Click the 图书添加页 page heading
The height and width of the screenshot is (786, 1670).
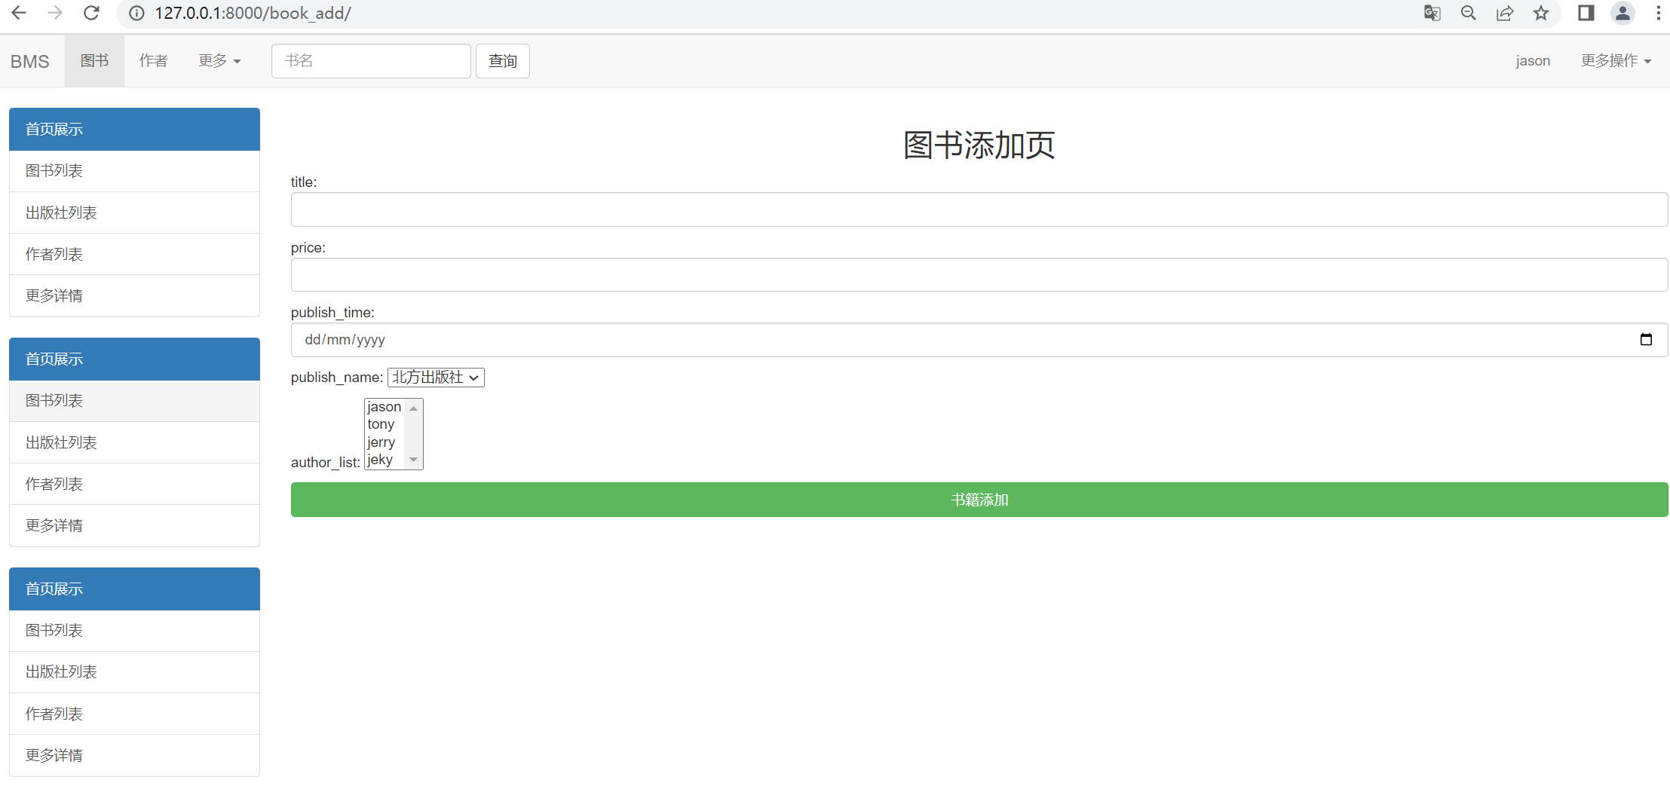pos(979,145)
